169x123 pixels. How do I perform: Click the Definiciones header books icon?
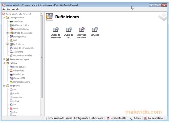[x=50, y=17]
